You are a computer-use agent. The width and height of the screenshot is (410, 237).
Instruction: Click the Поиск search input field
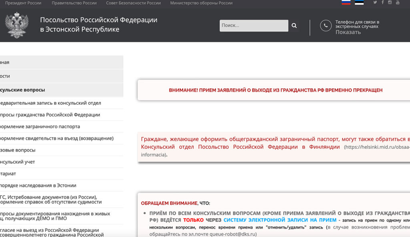253,26
